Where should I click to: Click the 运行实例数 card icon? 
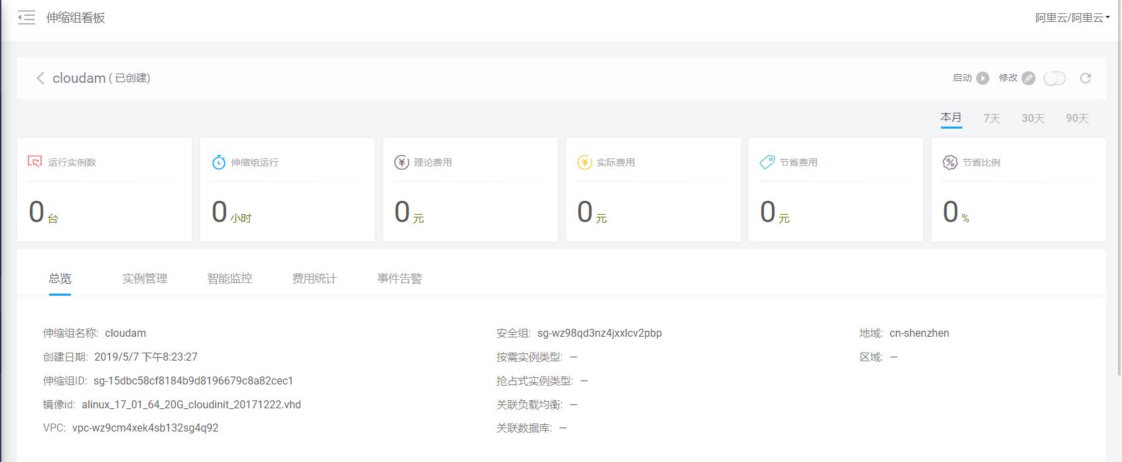tap(34, 162)
